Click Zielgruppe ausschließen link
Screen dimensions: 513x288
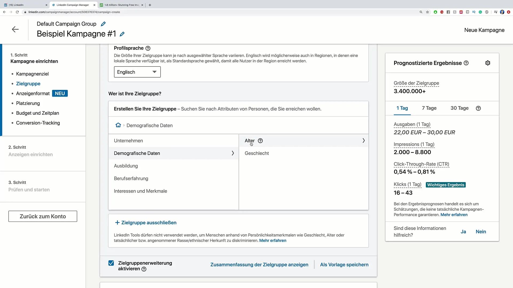[x=149, y=223]
